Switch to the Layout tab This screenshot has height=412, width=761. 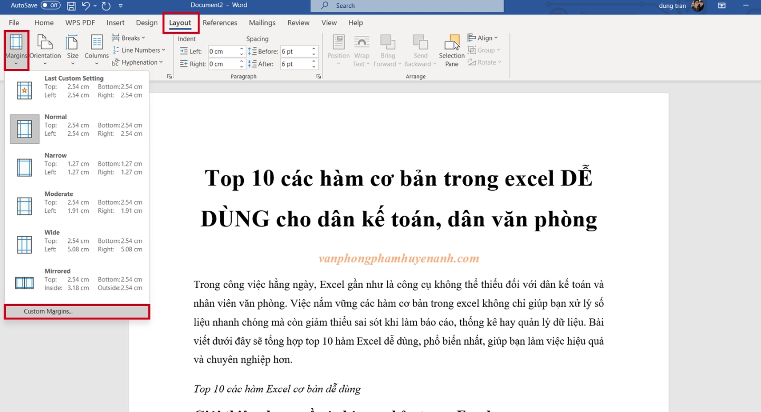(180, 23)
